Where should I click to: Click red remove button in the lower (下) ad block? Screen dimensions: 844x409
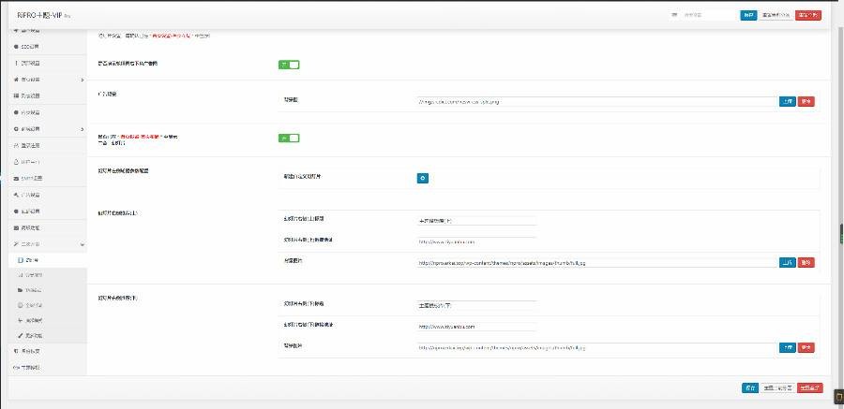806,347
